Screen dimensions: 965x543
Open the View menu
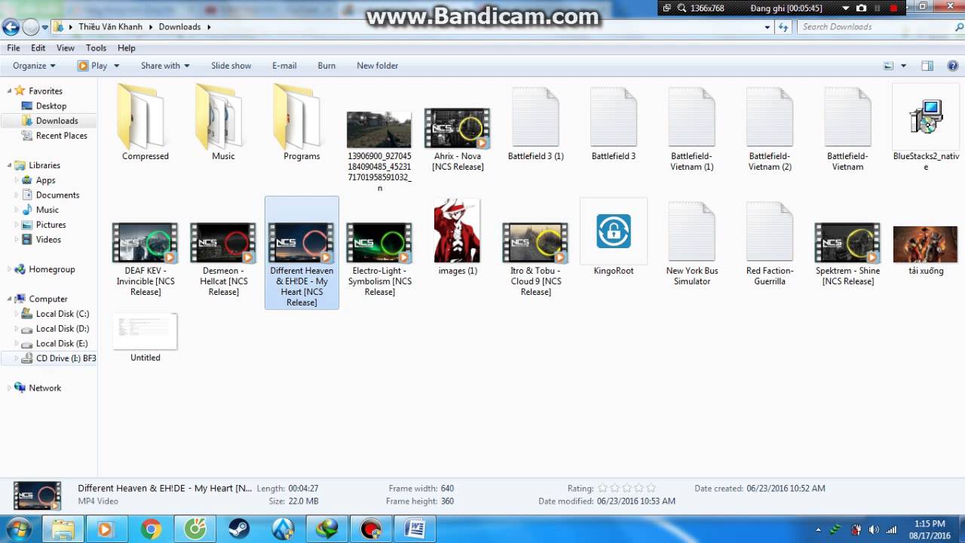coord(66,48)
